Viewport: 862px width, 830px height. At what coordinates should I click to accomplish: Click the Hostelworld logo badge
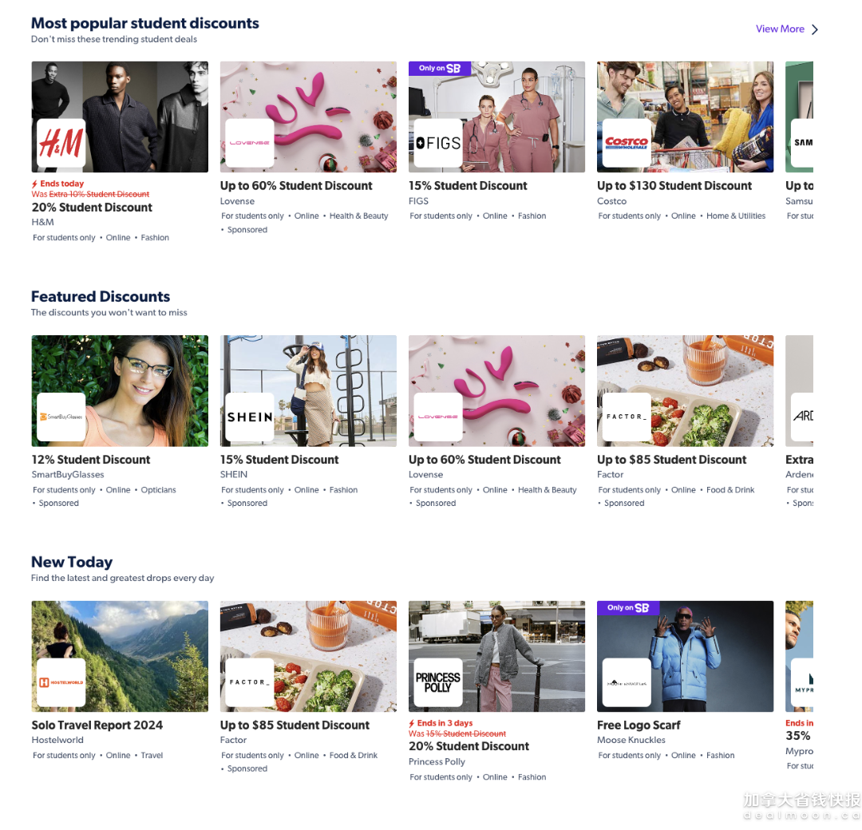[x=61, y=682]
